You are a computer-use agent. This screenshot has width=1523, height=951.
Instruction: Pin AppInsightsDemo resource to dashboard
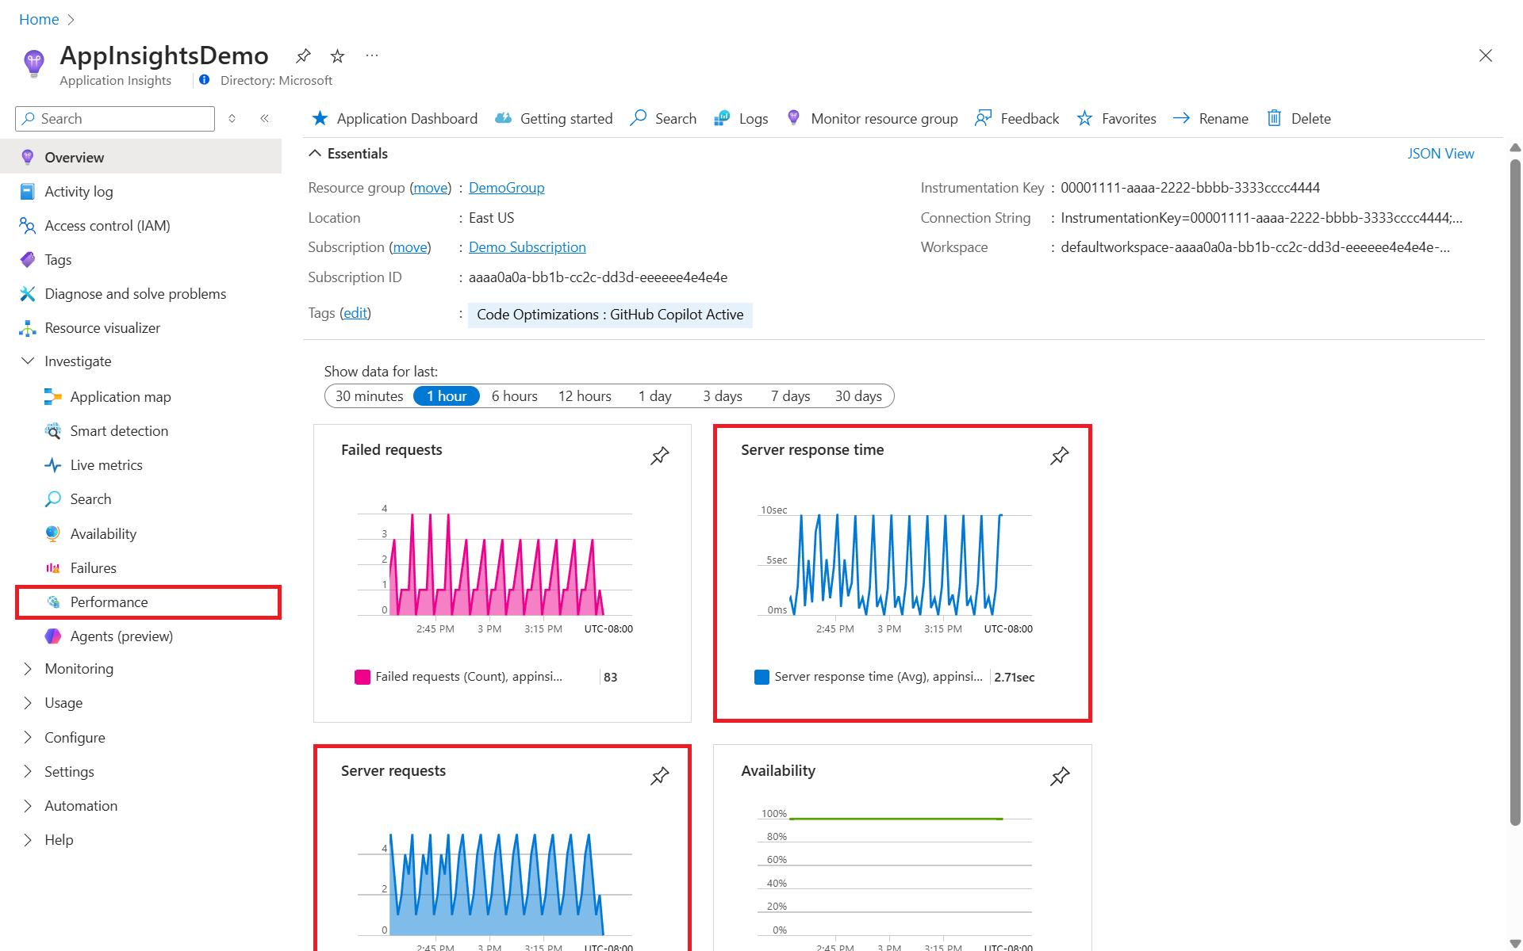click(303, 55)
